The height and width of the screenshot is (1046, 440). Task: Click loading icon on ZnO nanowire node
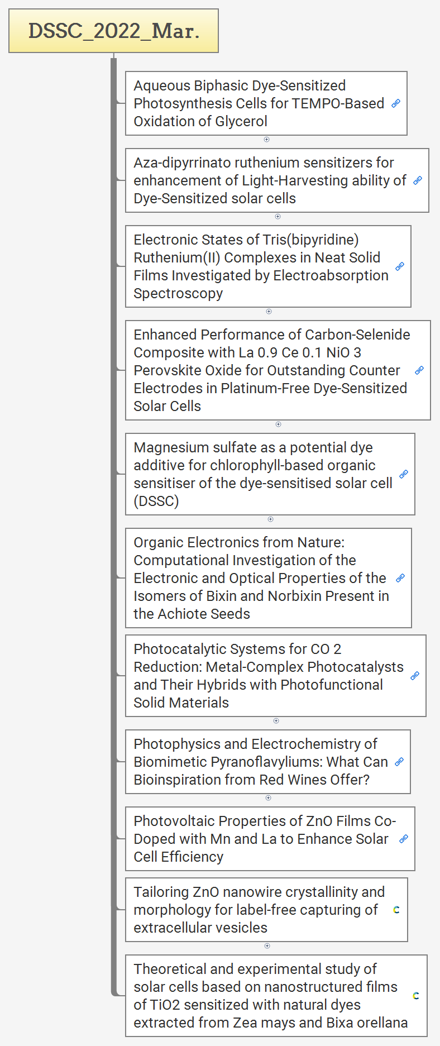[396, 910]
